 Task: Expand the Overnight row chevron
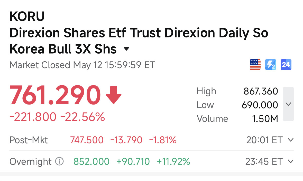click(x=291, y=161)
